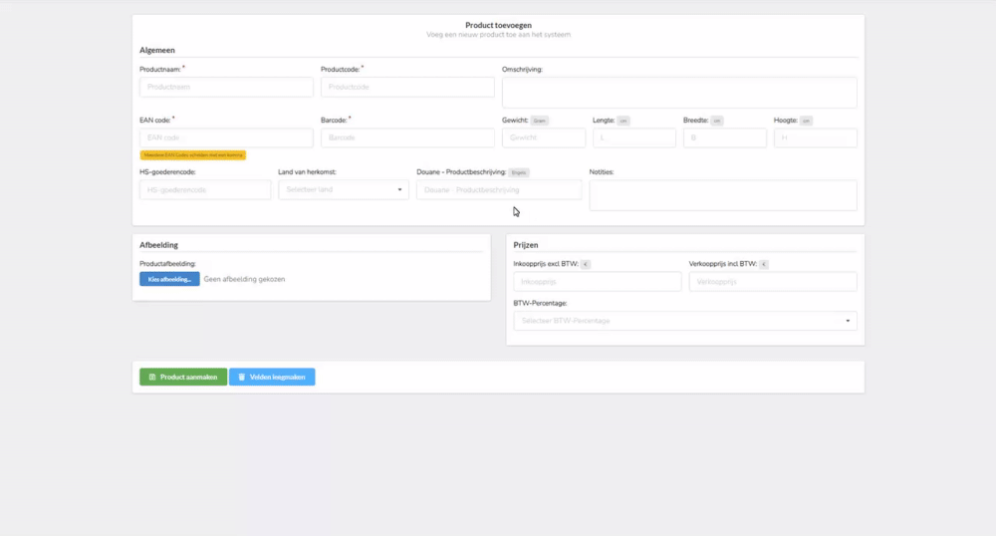Click the 'Geen afbeelding gekozen' text
The width and height of the screenshot is (996, 536).
click(x=244, y=279)
